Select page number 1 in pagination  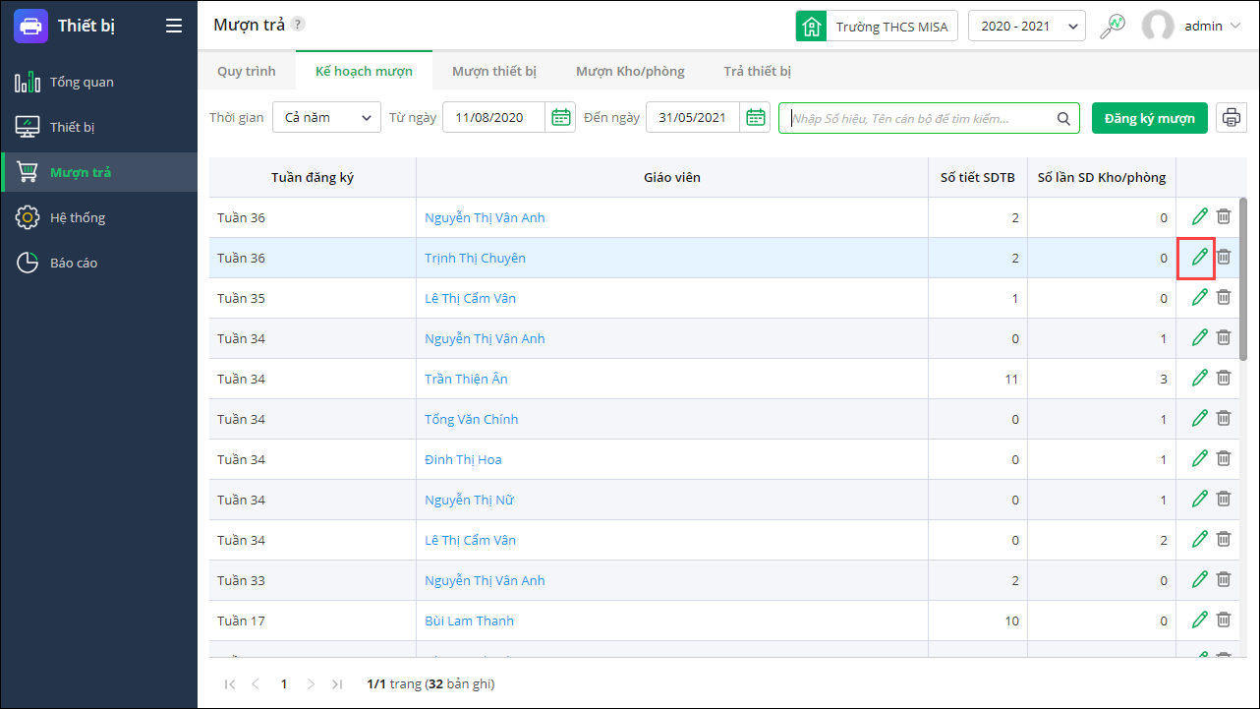pyautogui.click(x=284, y=683)
